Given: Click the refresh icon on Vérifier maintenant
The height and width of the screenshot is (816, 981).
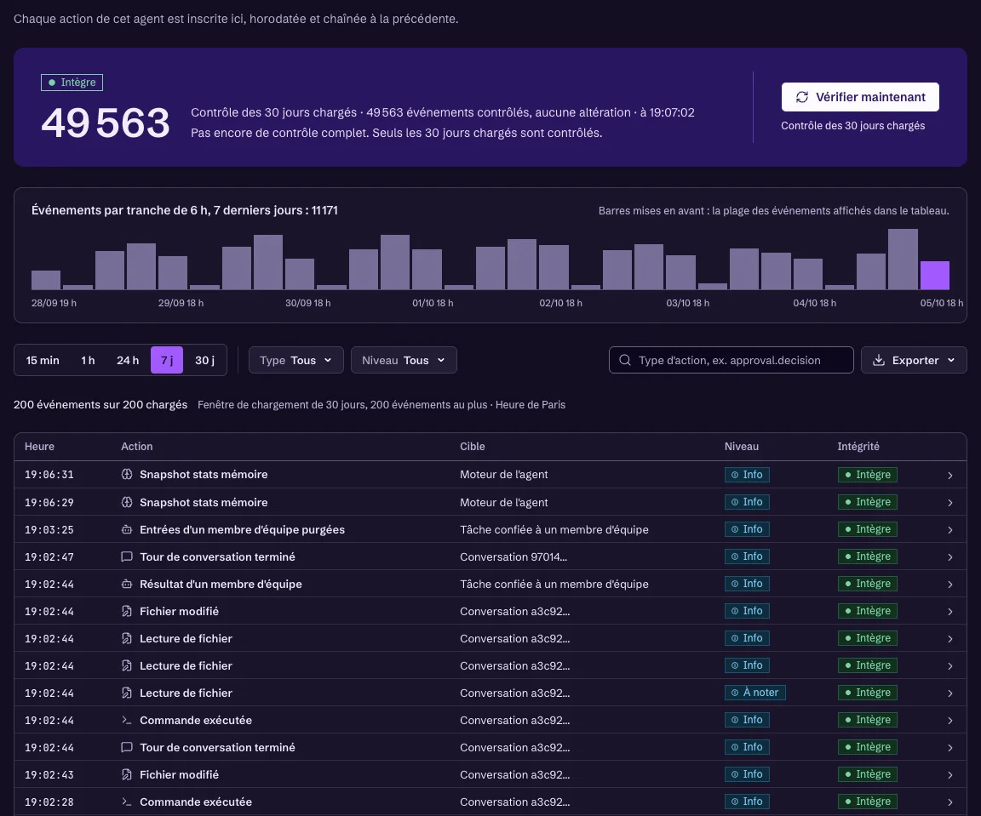Looking at the screenshot, I should tap(801, 97).
